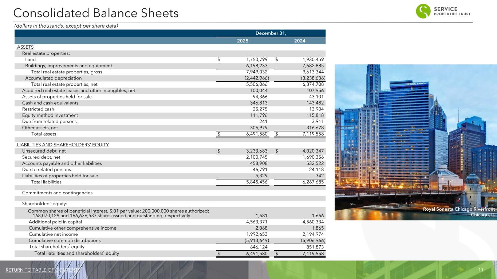Click the Return to Table of Contents link
The width and height of the screenshot is (497, 279).
point(43,270)
